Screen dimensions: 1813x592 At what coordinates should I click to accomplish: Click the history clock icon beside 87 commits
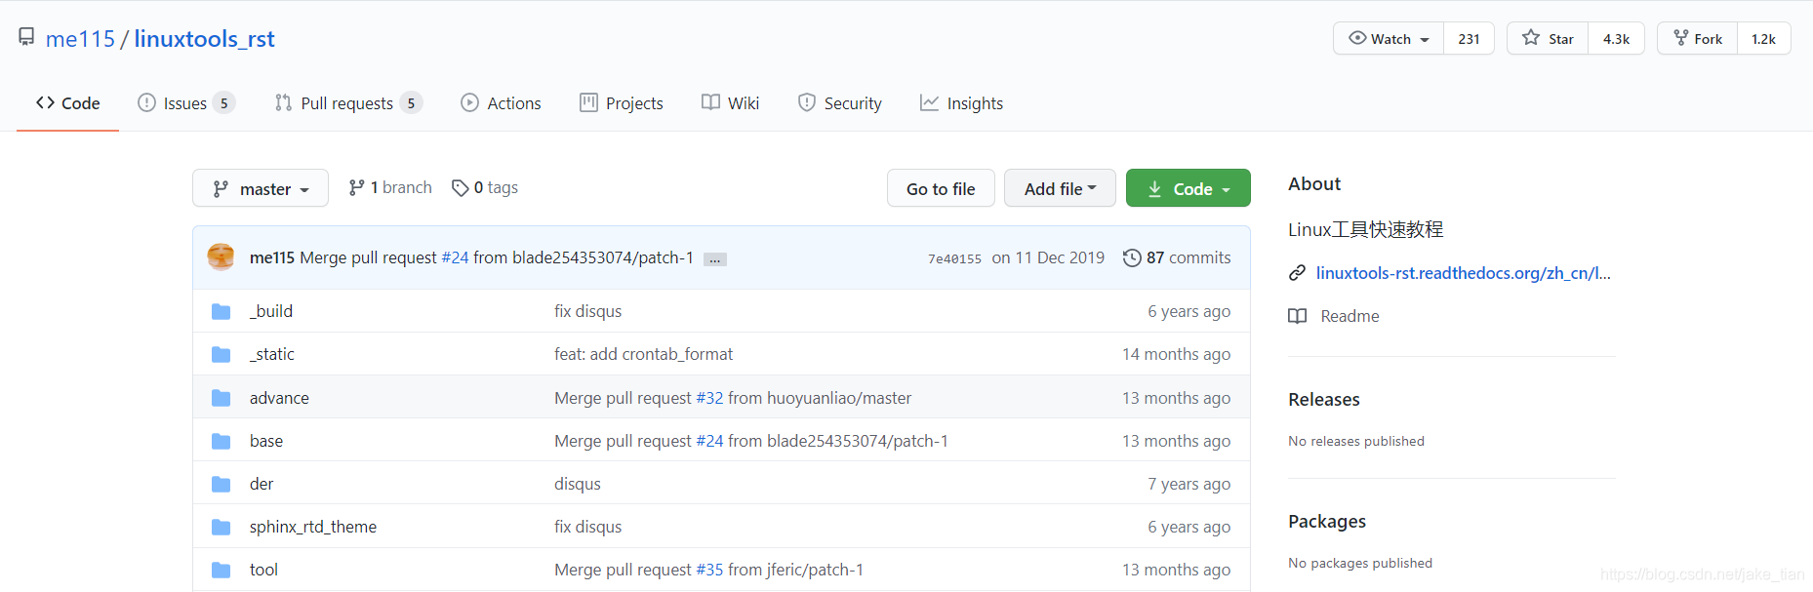(1132, 257)
